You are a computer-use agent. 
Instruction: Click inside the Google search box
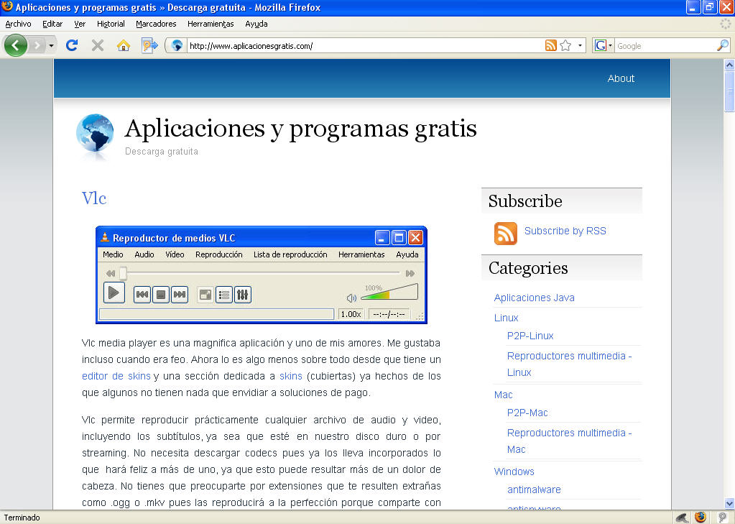(665, 45)
